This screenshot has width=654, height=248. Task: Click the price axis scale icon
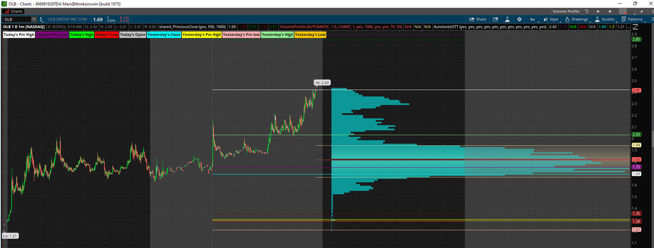635,27
